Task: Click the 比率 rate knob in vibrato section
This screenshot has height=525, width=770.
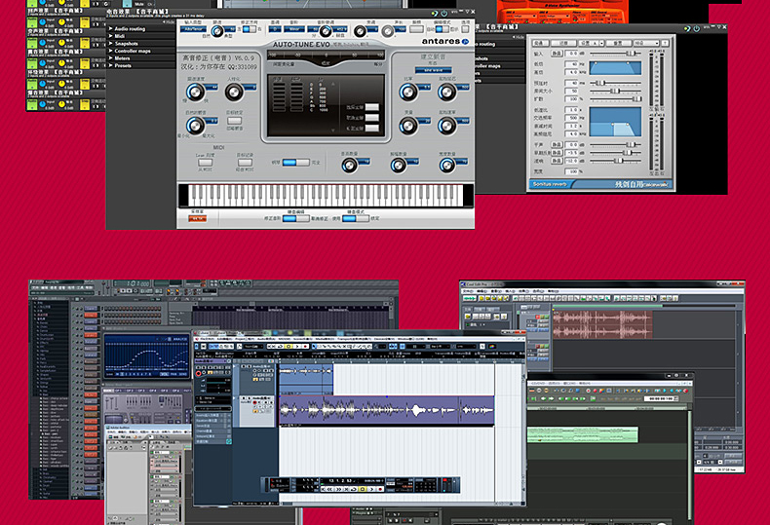Action: tap(407, 92)
